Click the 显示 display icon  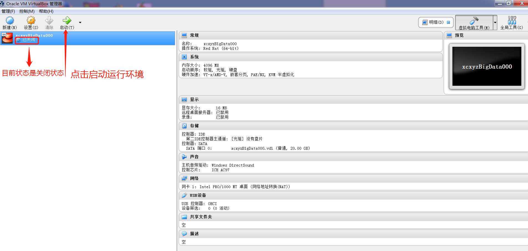point(184,100)
